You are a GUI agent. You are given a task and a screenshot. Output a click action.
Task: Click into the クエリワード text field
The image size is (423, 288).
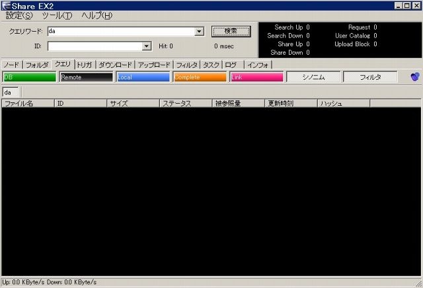(x=121, y=31)
